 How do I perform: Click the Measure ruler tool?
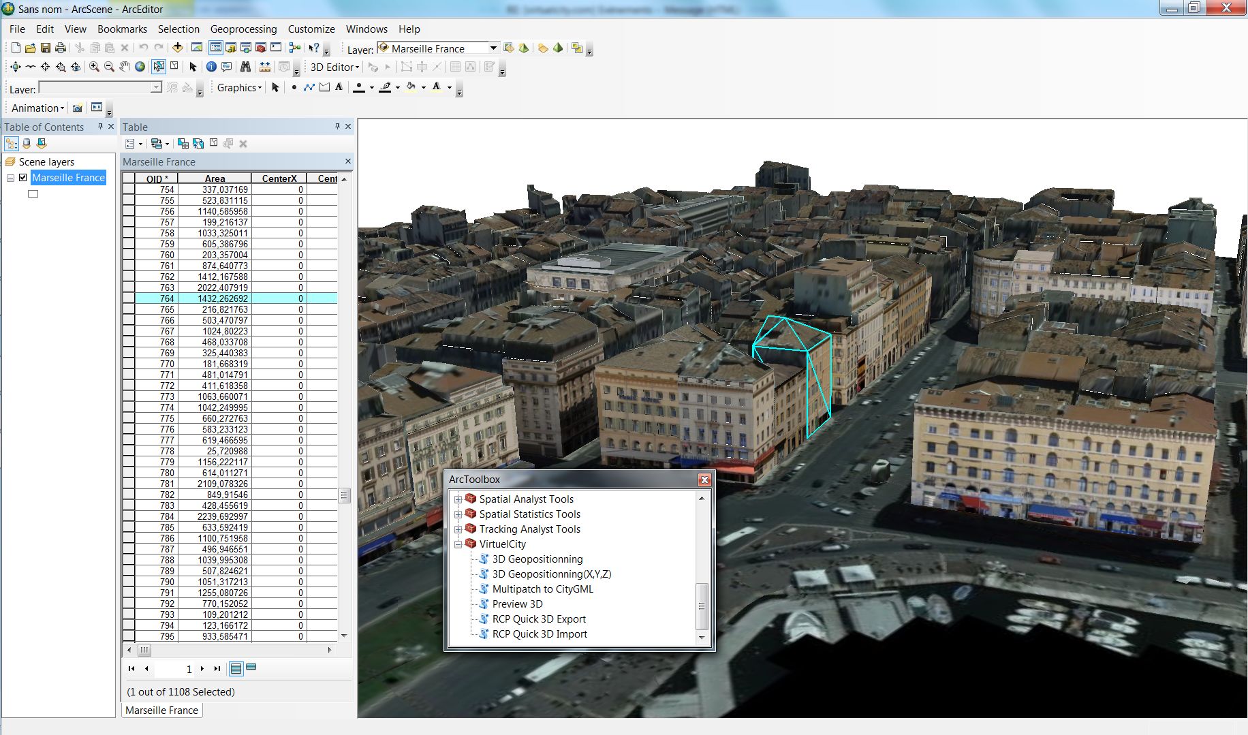pyautogui.click(x=265, y=67)
